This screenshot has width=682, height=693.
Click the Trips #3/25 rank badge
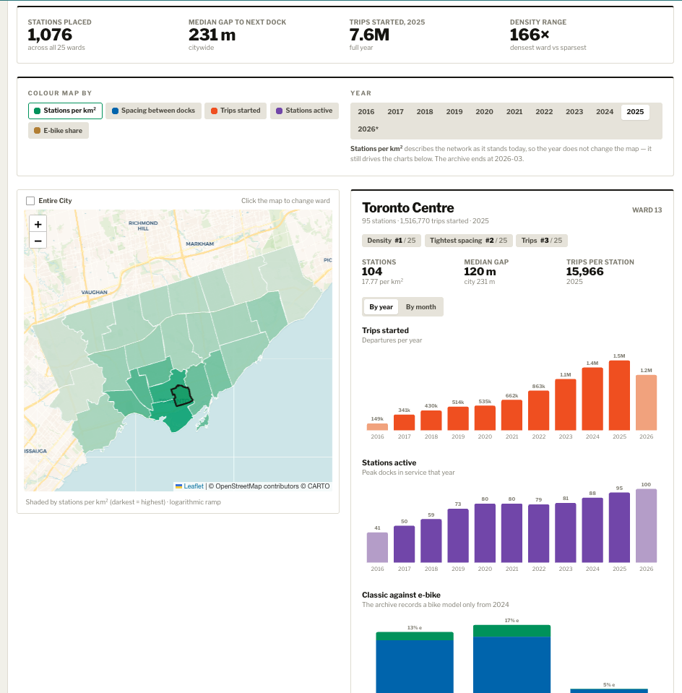[541, 241]
